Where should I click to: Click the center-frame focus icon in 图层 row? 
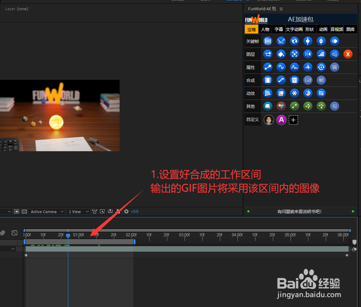coord(294,54)
